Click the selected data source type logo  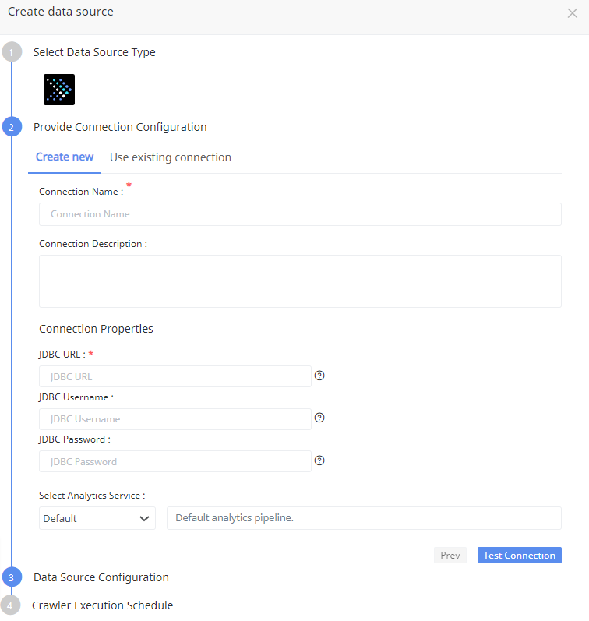click(x=59, y=90)
